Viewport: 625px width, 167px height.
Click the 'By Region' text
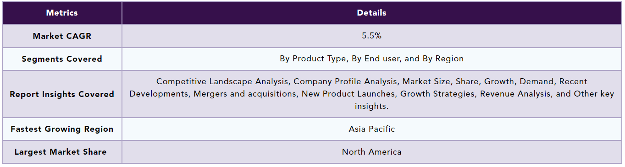[x=443, y=59]
